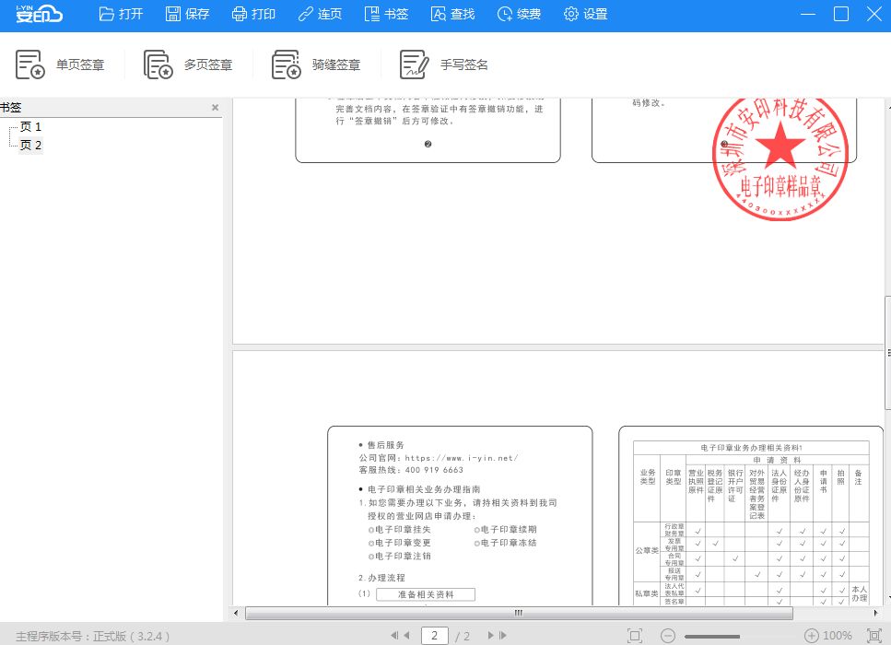This screenshot has height=645, width=891.
Task: Go to the previous page with the arrow
Action: click(407, 636)
